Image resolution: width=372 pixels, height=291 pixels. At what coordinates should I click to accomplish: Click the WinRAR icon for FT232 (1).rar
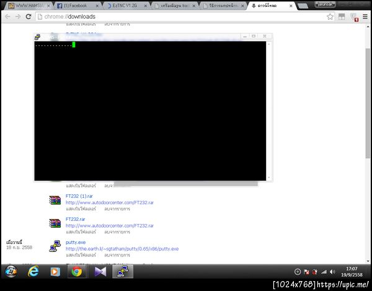(x=55, y=200)
